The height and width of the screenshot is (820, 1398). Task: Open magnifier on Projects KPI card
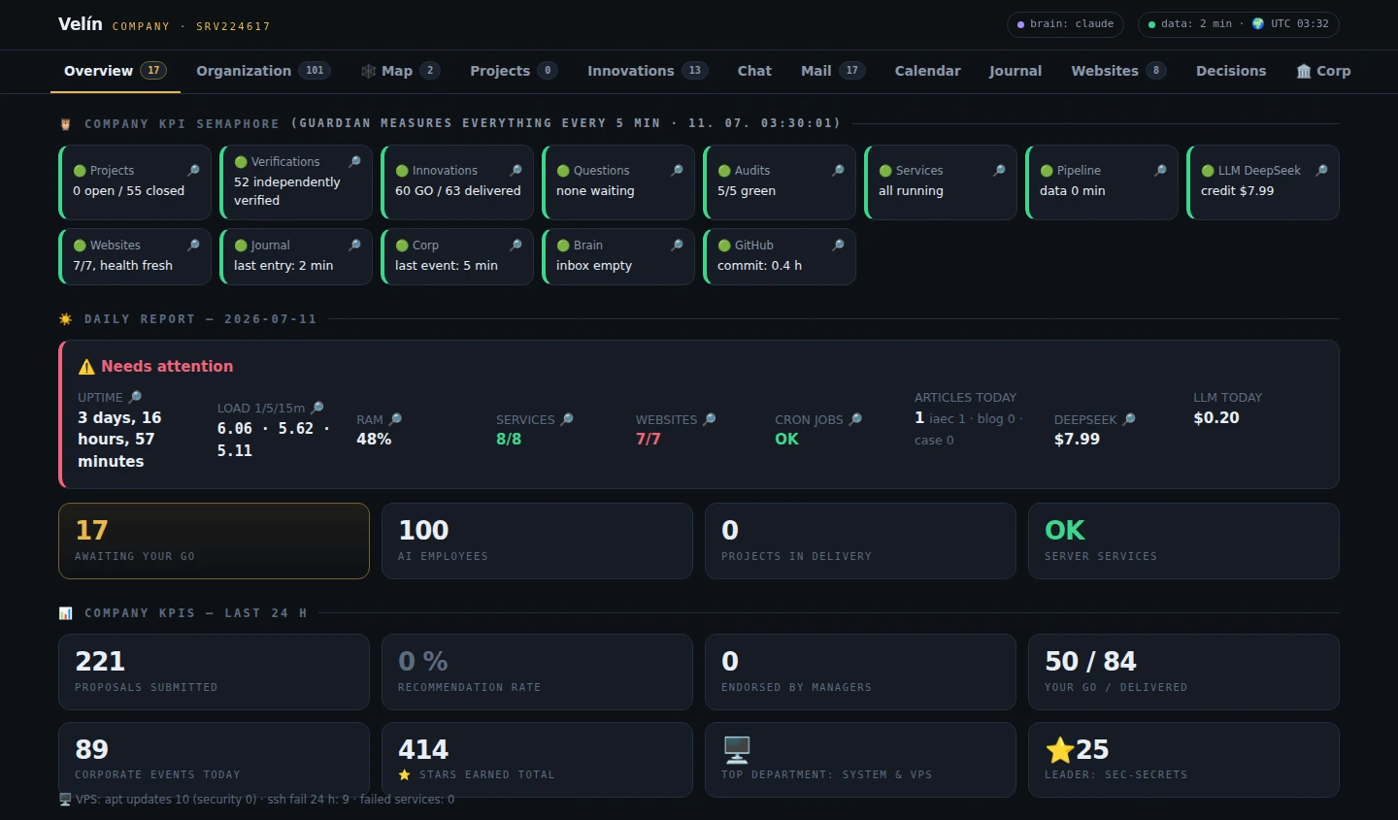(x=193, y=170)
